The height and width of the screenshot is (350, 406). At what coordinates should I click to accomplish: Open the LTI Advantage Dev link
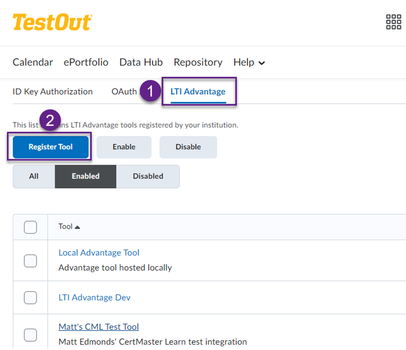pyautogui.click(x=95, y=297)
